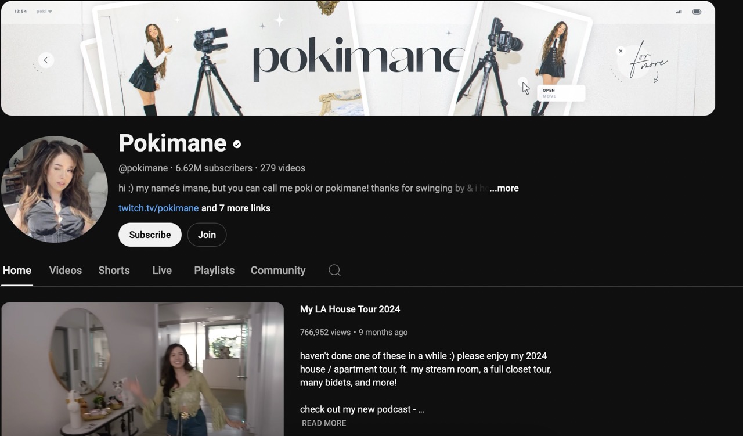The width and height of the screenshot is (743, 436).
Task: Click the pokimane channel banner image
Action: tap(358, 58)
